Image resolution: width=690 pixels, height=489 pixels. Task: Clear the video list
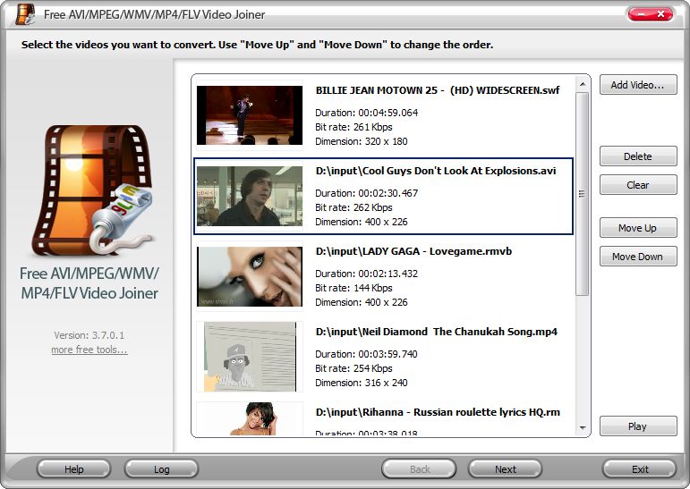[638, 185]
